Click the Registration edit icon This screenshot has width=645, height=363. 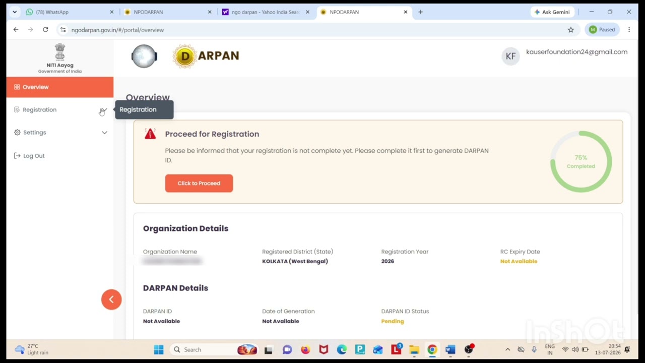click(x=17, y=109)
